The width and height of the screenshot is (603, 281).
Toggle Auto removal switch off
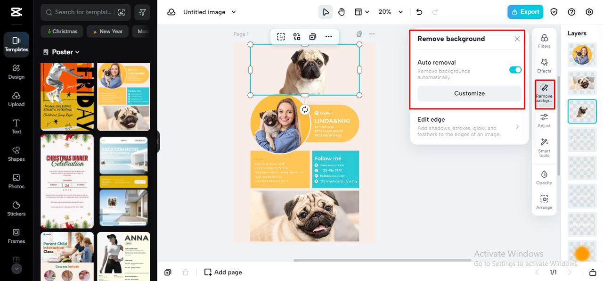coord(515,70)
